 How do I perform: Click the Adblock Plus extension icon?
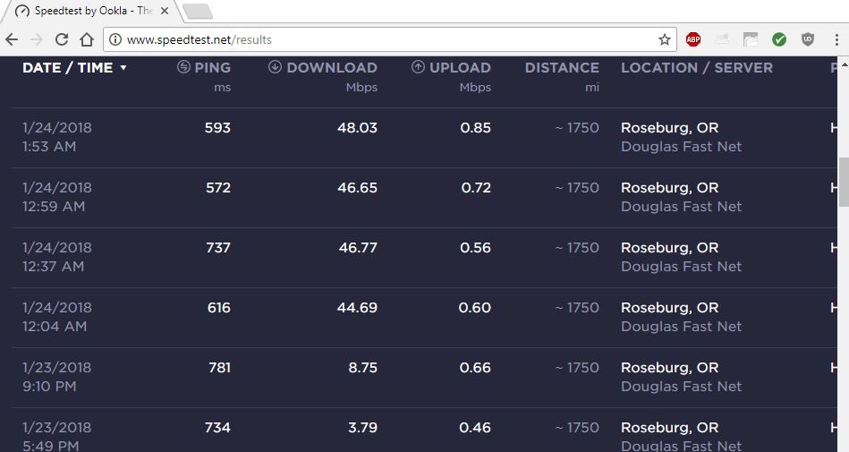pyautogui.click(x=693, y=39)
